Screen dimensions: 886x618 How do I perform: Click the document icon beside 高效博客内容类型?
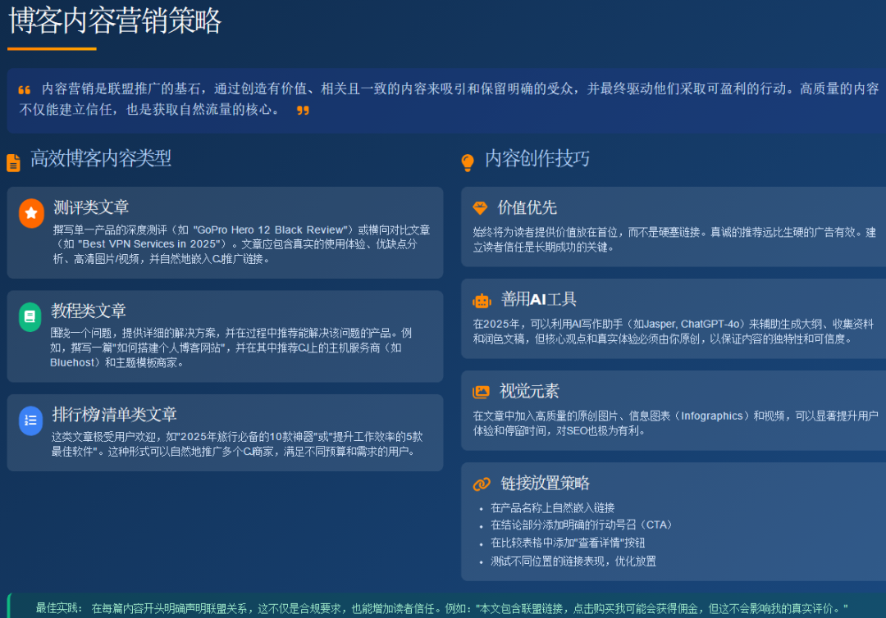click(13, 161)
